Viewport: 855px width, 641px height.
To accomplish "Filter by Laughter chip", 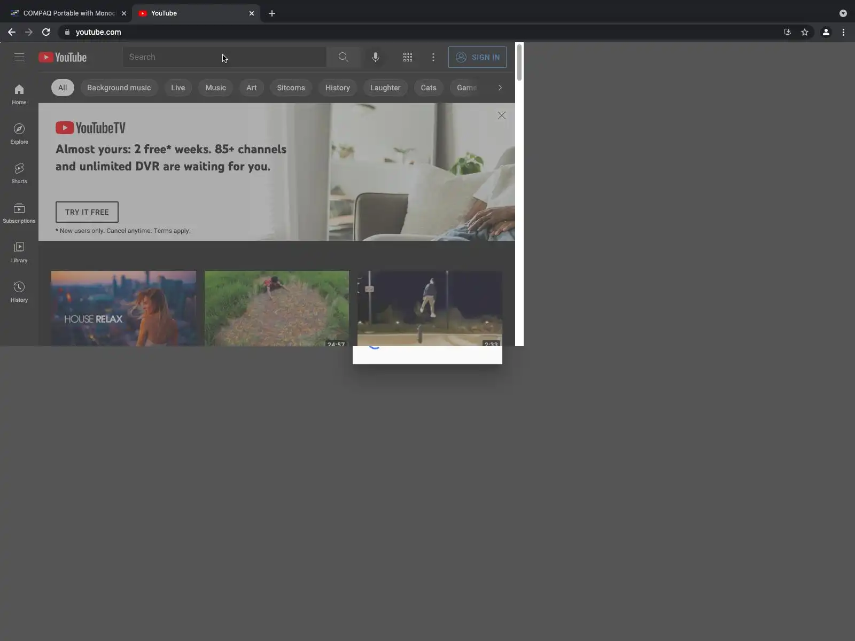I will (x=385, y=88).
